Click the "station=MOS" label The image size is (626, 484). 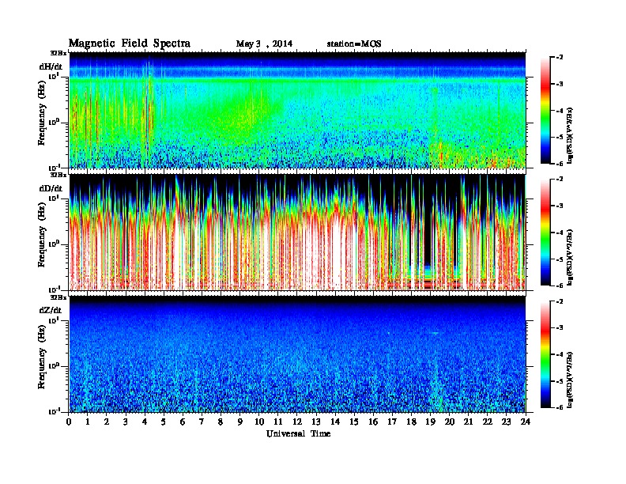point(354,43)
